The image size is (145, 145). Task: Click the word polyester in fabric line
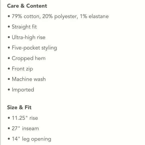(x=65, y=17)
